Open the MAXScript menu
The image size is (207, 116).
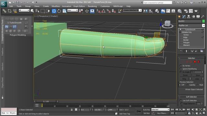point(118,6)
